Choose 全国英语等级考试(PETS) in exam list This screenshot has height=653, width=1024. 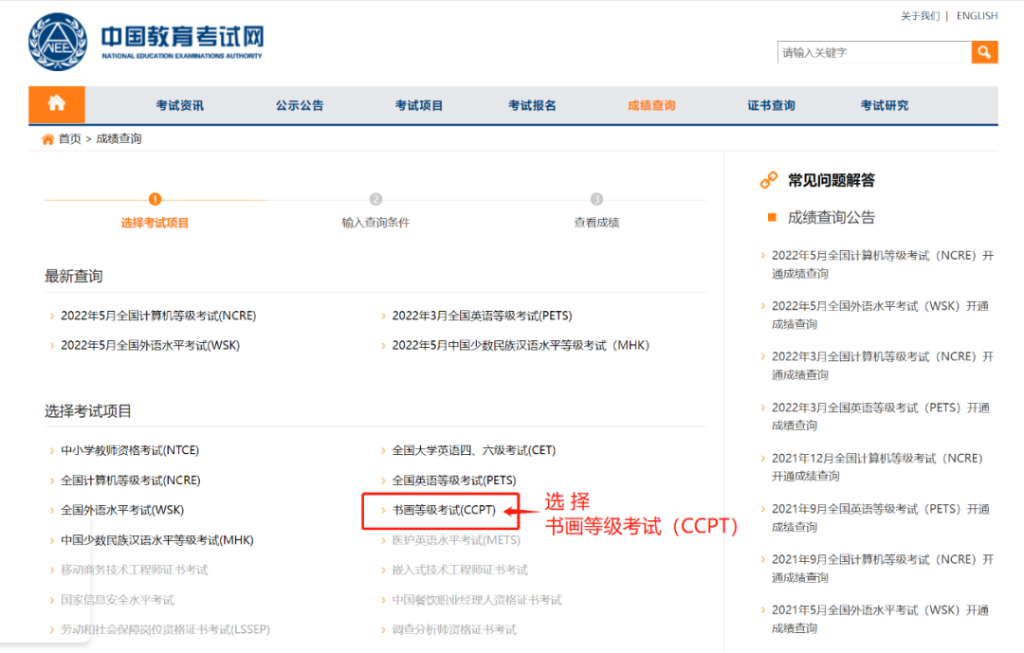[454, 481]
